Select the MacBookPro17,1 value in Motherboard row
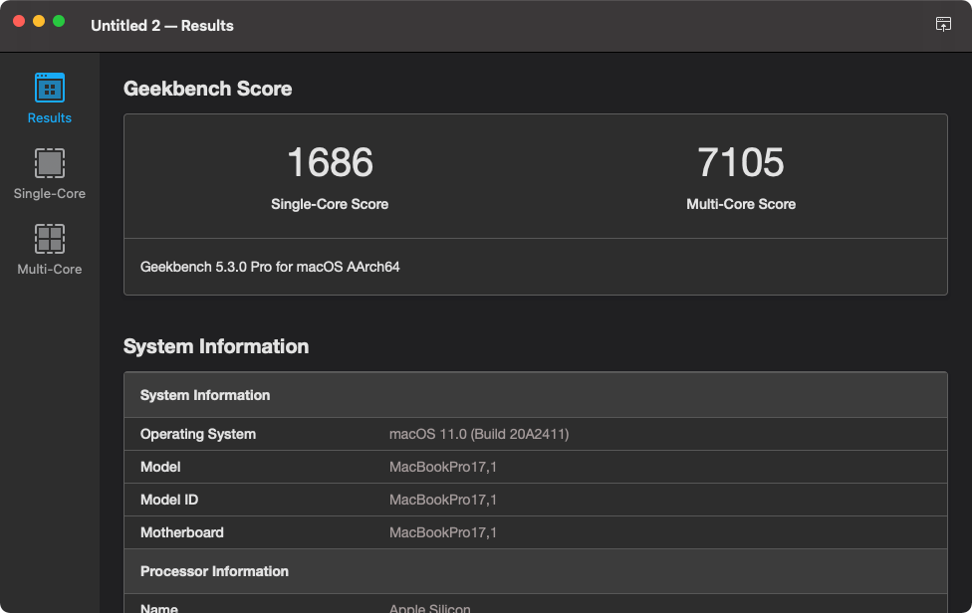The image size is (972, 613). tap(442, 532)
